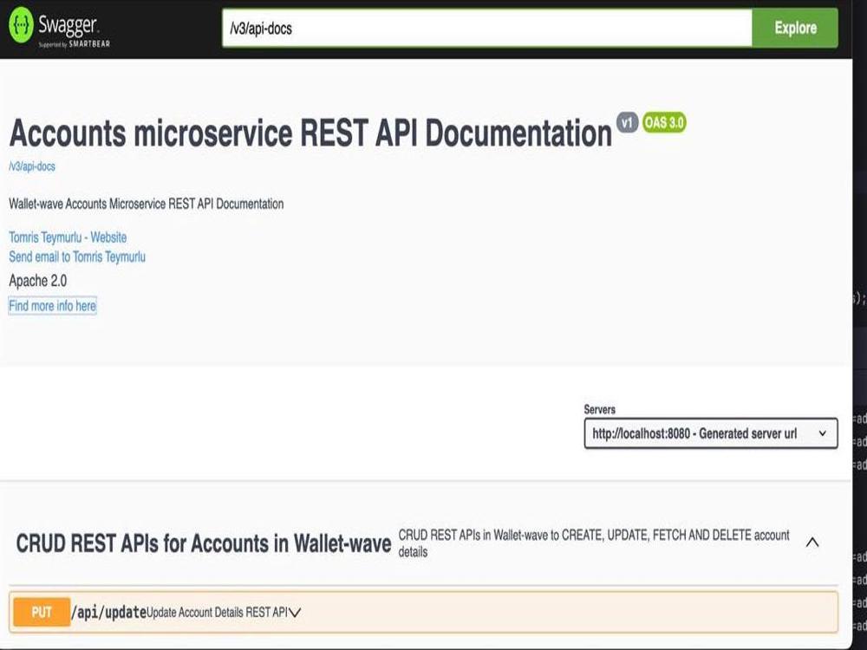Click the OAS 3.0 badge

click(x=664, y=122)
